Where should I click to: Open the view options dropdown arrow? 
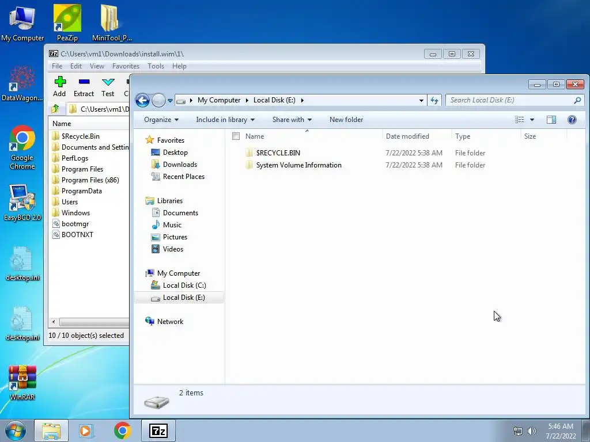click(x=532, y=120)
